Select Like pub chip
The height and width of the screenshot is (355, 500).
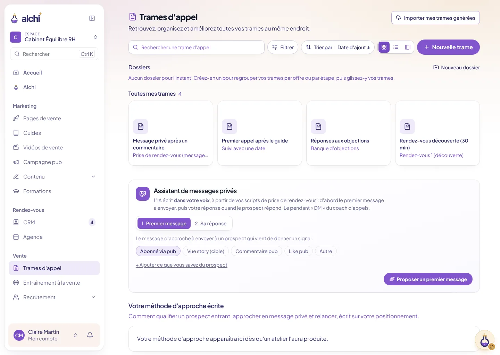299,251
